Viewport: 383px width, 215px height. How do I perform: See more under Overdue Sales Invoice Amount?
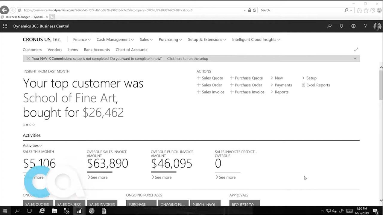point(97,177)
